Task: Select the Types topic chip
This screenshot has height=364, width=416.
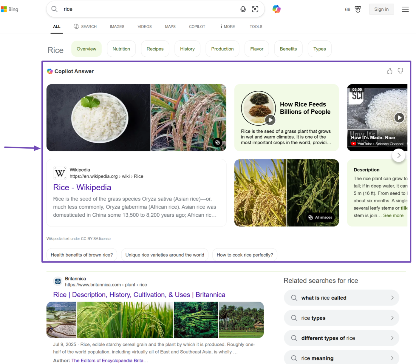Action: pos(320,49)
